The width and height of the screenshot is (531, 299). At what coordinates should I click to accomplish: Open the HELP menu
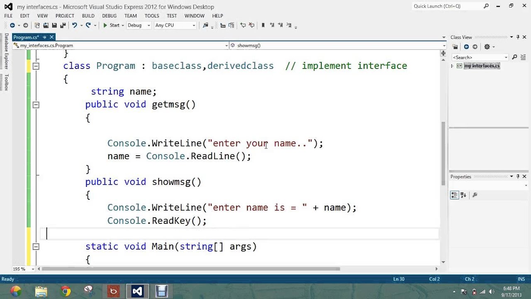coord(217,16)
